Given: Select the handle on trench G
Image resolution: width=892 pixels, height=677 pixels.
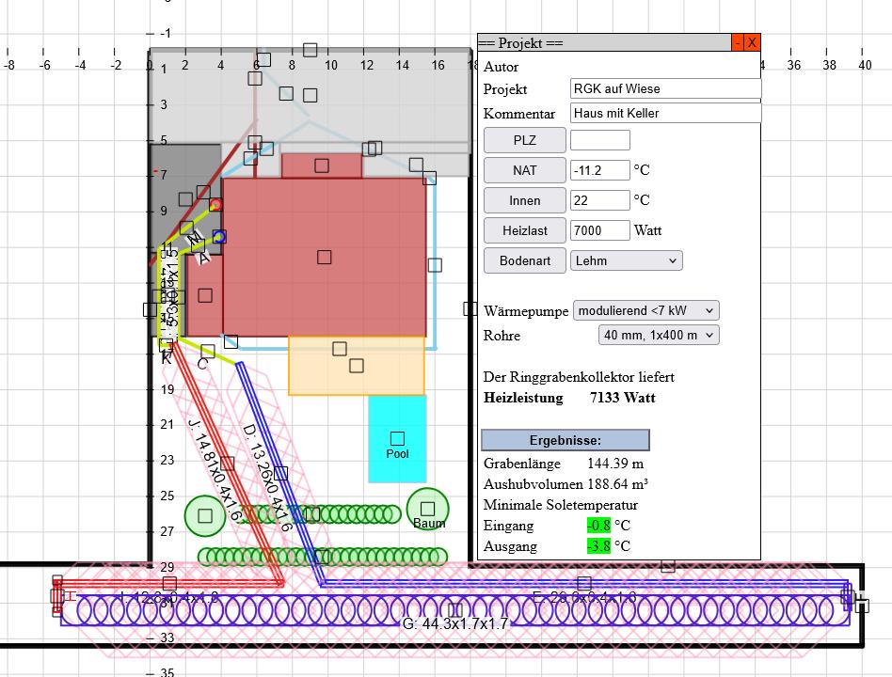Looking at the screenshot, I should coord(454,610).
